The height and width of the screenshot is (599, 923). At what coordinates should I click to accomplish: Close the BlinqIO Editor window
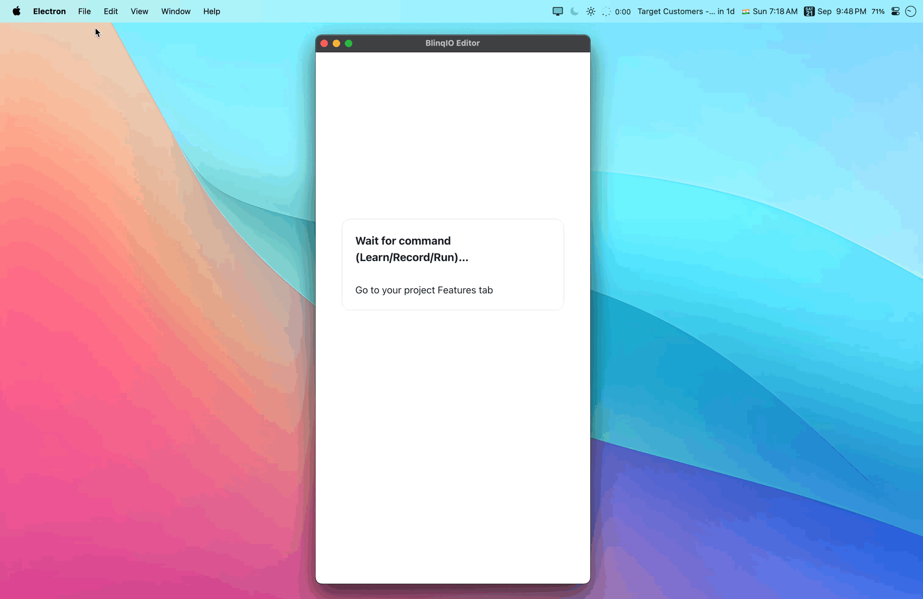[324, 43]
